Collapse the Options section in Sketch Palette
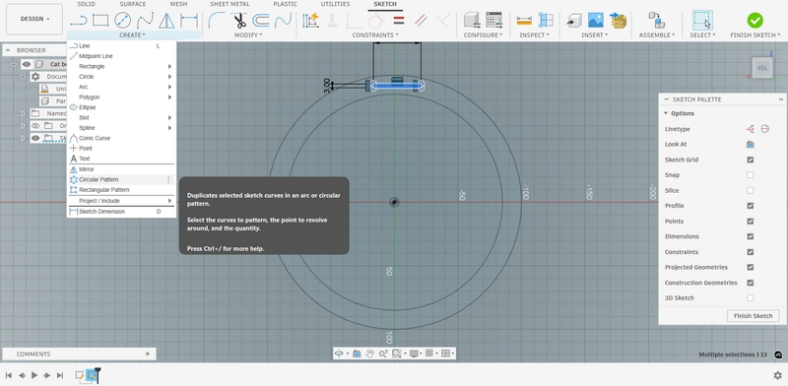 [x=667, y=113]
